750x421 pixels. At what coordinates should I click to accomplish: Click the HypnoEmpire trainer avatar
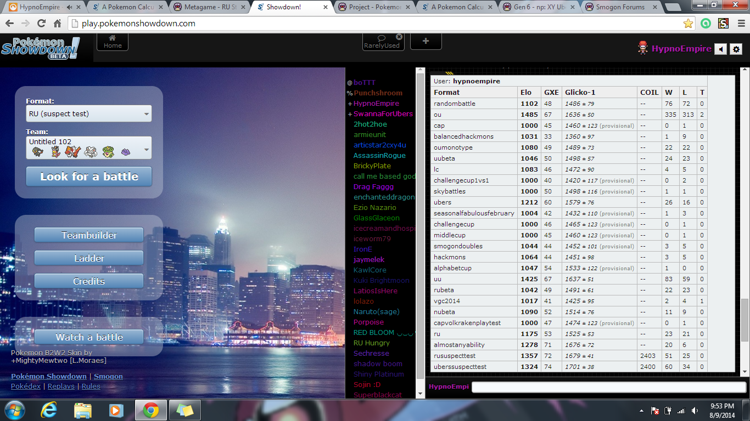643,48
